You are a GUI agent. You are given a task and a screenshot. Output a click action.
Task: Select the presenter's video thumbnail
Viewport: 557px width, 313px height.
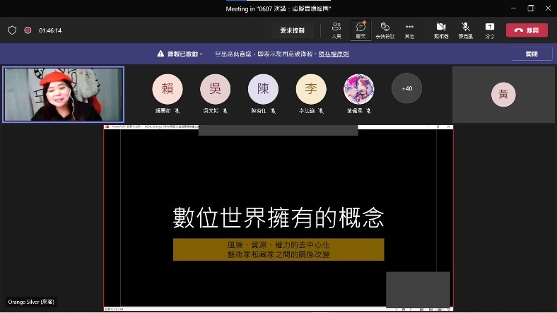click(x=63, y=95)
